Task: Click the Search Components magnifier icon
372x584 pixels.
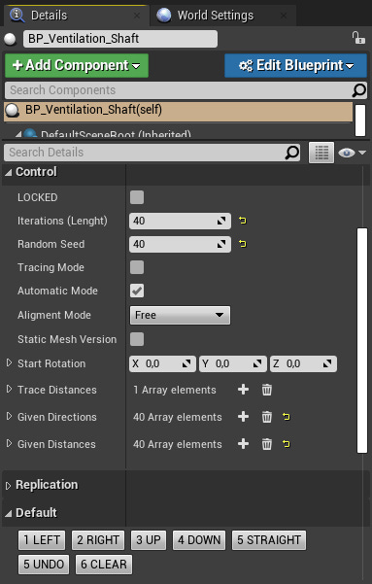Action: tap(359, 90)
